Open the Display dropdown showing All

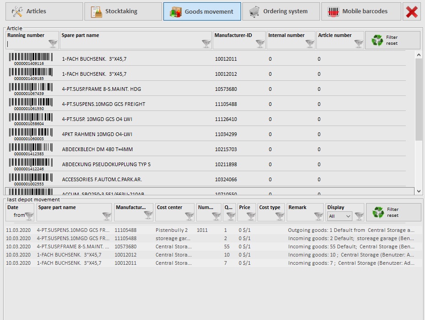[340, 216]
